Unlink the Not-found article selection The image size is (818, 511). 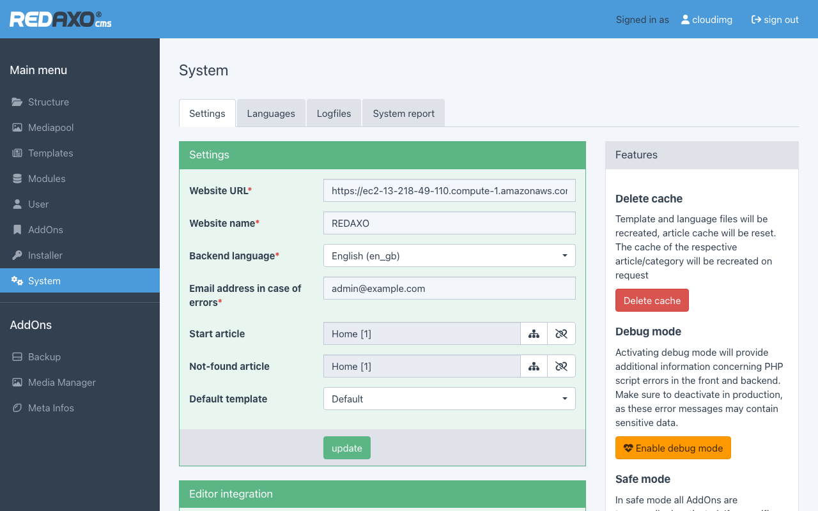562,366
